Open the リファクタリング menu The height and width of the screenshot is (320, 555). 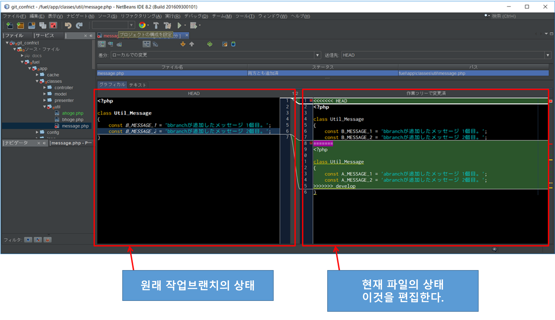141,16
